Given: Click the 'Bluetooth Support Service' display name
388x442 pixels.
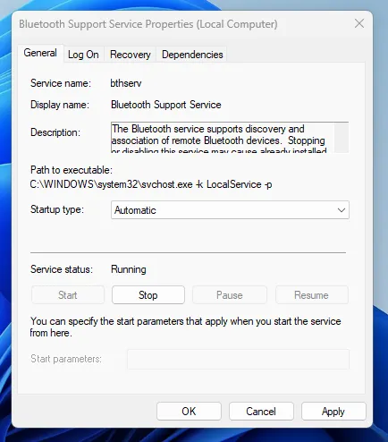Looking at the screenshot, I should click(166, 105).
